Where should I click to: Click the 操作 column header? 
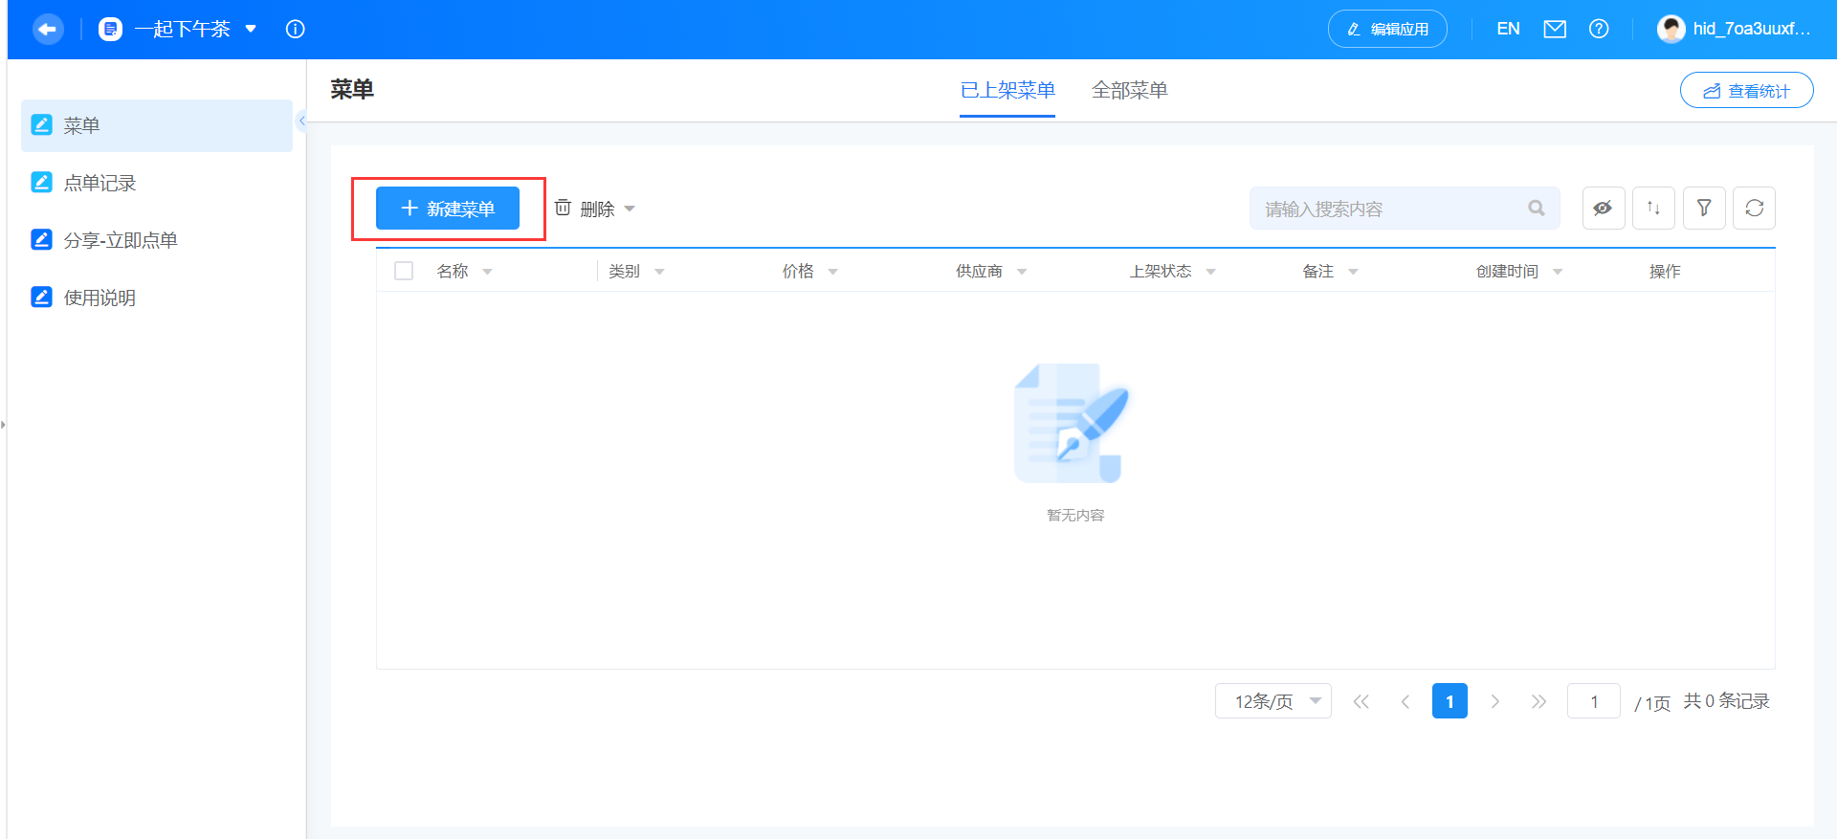[x=1665, y=272]
